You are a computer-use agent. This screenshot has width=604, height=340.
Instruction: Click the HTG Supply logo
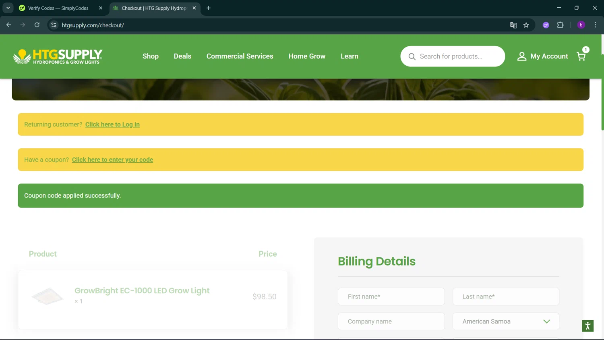tap(58, 56)
